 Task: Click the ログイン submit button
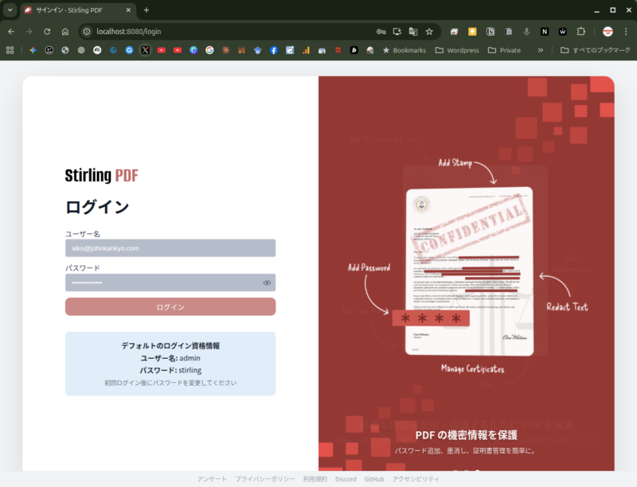(x=170, y=307)
